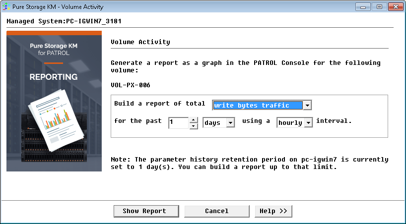
Task: Click the Pure Storage Reporting banner image
Action: point(54,102)
